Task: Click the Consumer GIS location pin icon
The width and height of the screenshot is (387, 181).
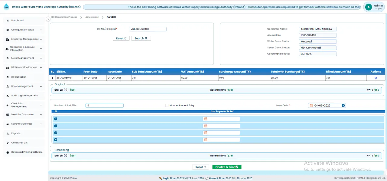Action: coord(8,143)
